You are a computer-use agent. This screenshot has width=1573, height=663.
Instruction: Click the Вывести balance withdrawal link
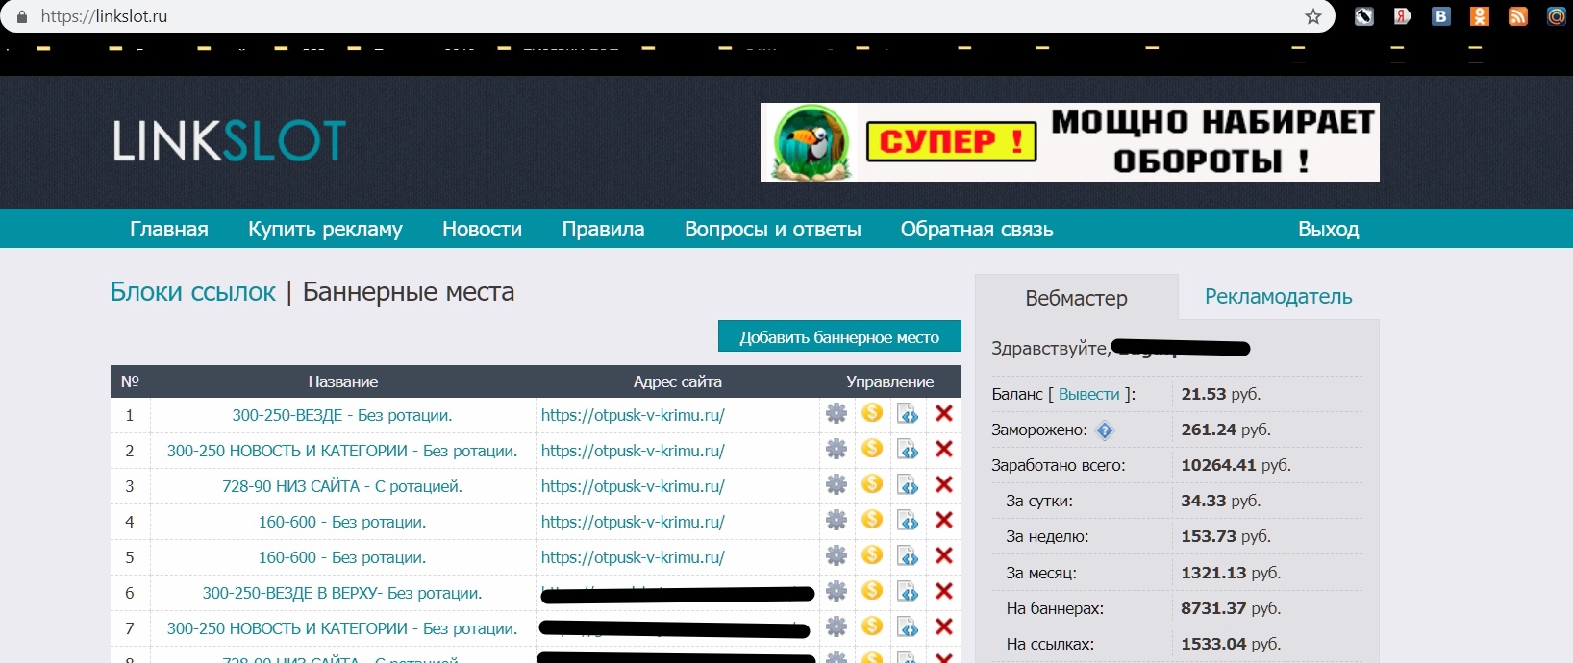point(1089,394)
